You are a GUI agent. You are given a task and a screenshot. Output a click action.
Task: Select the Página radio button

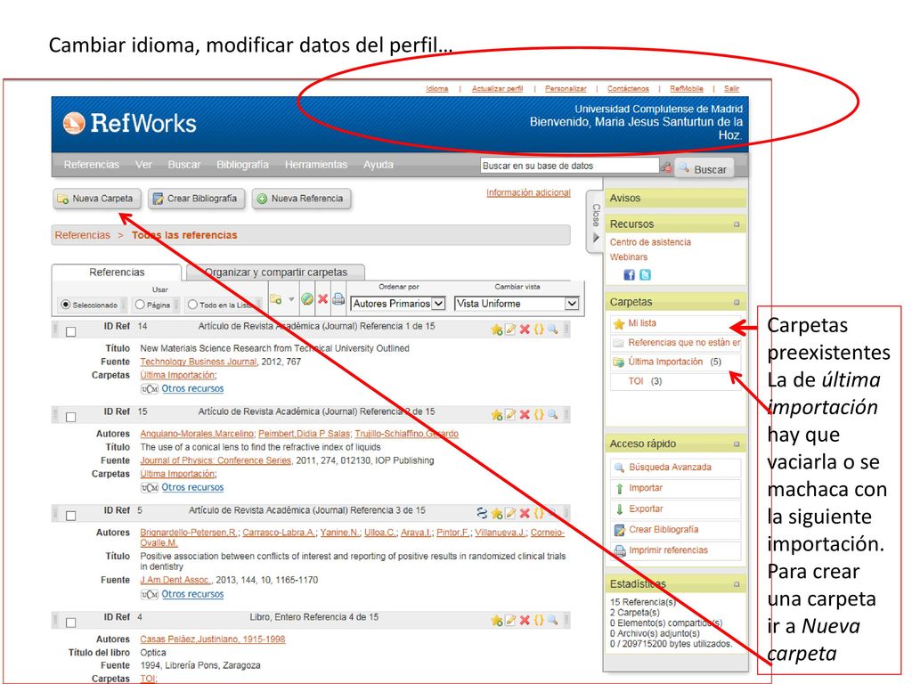(x=140, y=305)
